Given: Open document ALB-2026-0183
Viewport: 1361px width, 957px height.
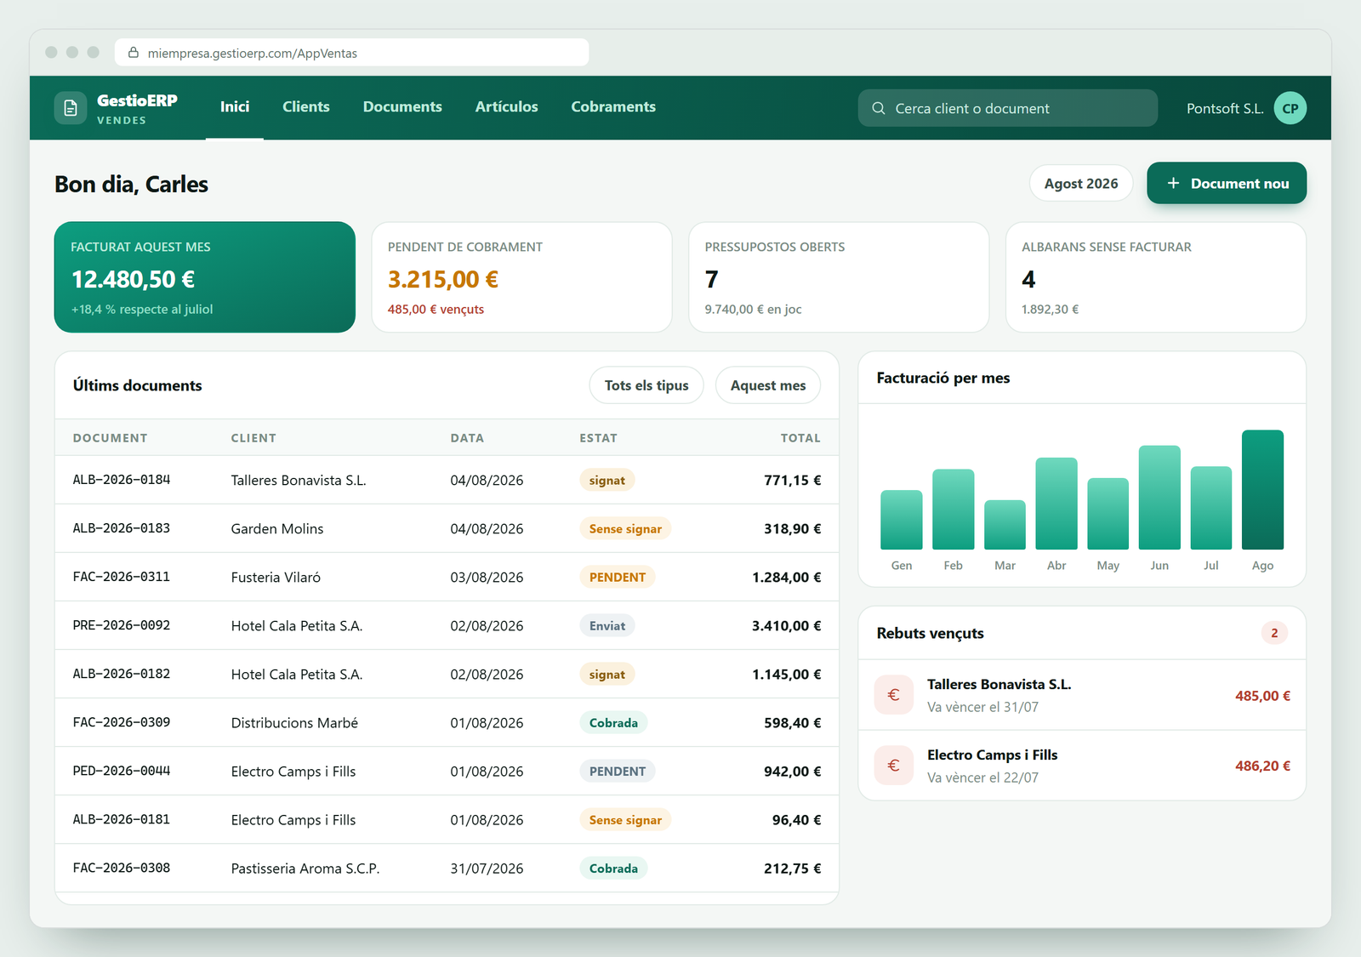Looking at the screenshot, I should point(122,528).
